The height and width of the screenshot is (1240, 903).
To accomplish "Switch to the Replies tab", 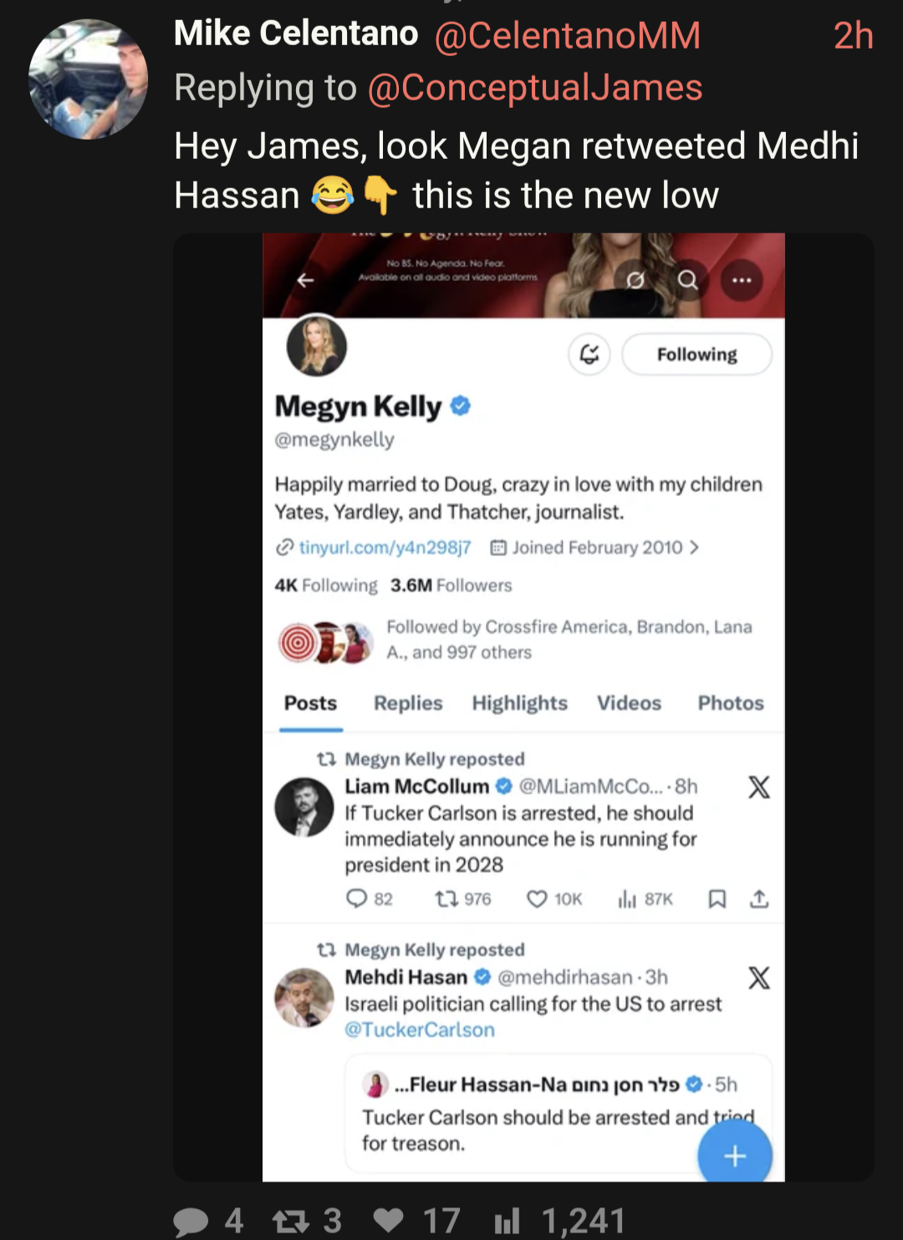I will click(408, 703).
